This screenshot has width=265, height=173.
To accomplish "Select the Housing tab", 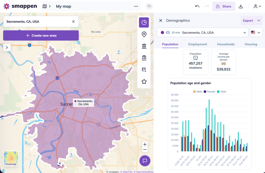I will 251,44.
